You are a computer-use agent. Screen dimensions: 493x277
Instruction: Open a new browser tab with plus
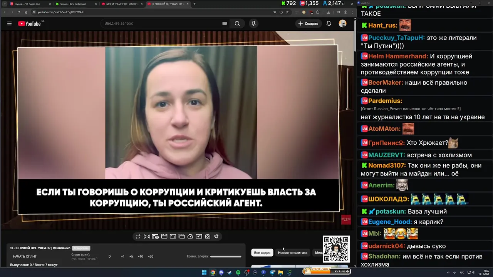point(194,4)
